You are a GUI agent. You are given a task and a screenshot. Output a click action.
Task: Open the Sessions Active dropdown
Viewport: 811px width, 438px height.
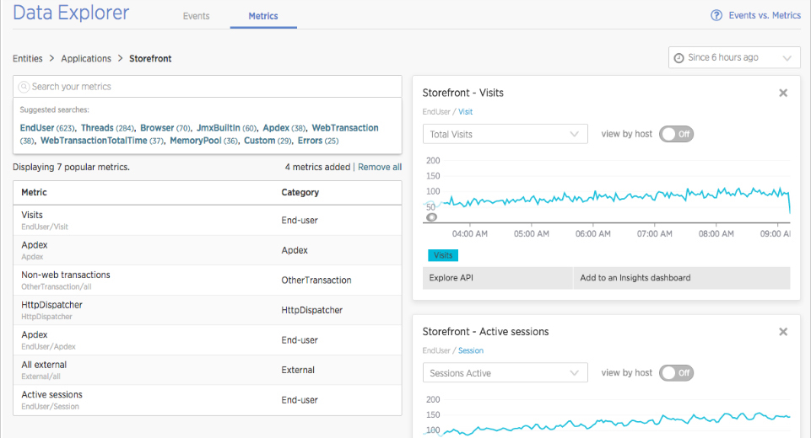coord(505,373)
